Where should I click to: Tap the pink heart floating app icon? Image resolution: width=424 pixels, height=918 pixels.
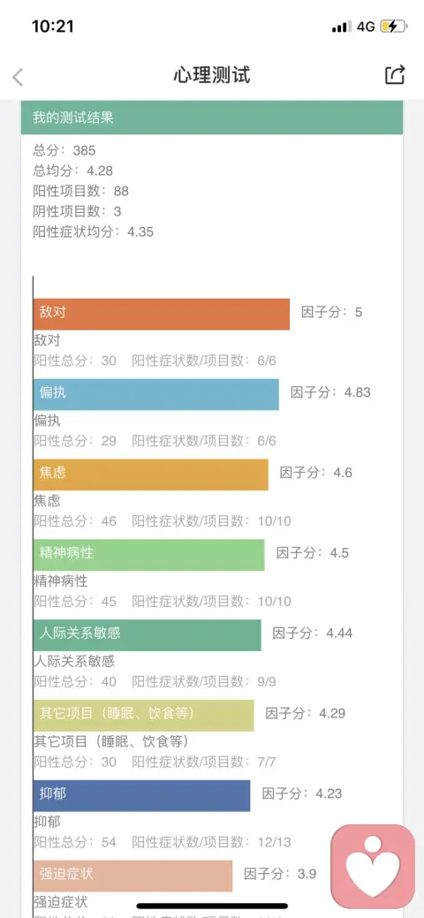373,867
